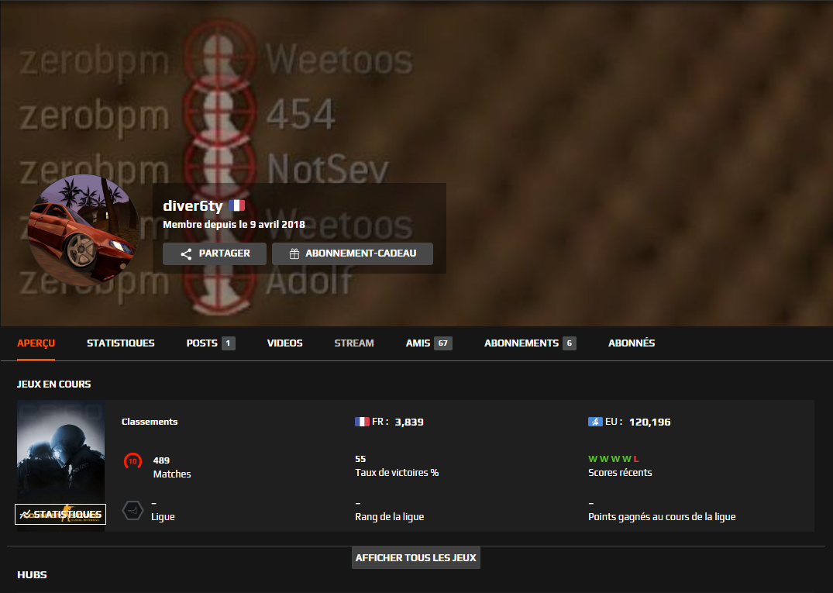Switch to the Statistiques tab
This screenshot has width=833, height=593.
point(121,343)
